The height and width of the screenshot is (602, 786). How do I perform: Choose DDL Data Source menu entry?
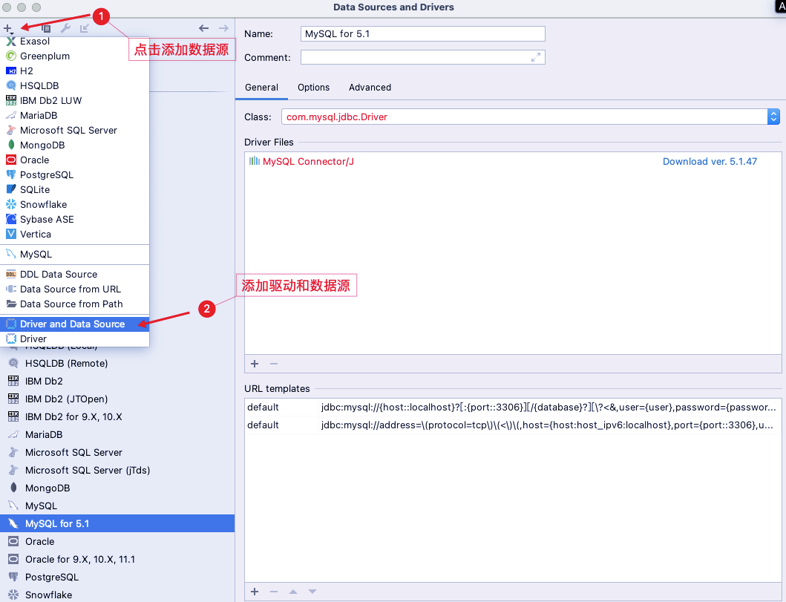75,274
